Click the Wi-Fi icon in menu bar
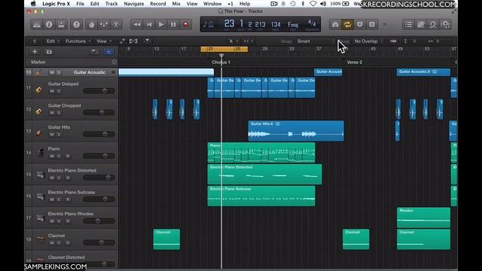482x271 pixels. click(x=313, y=4)
